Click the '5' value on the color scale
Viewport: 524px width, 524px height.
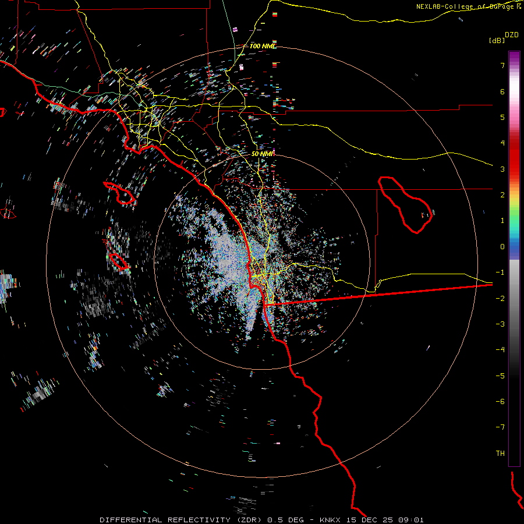click(x=502, y=117)
